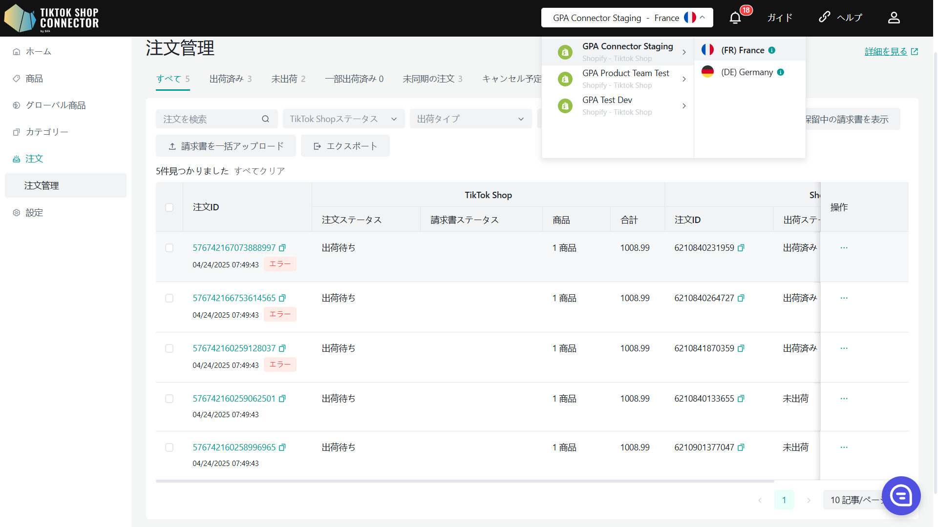Open actions menu for order 576742160259062501
The width and height of the screenshot is (938, 527).
click(844, 399)
